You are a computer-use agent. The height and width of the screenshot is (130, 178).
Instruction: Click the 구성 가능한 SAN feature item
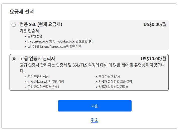pyautogui.click(x=107, y=76)
